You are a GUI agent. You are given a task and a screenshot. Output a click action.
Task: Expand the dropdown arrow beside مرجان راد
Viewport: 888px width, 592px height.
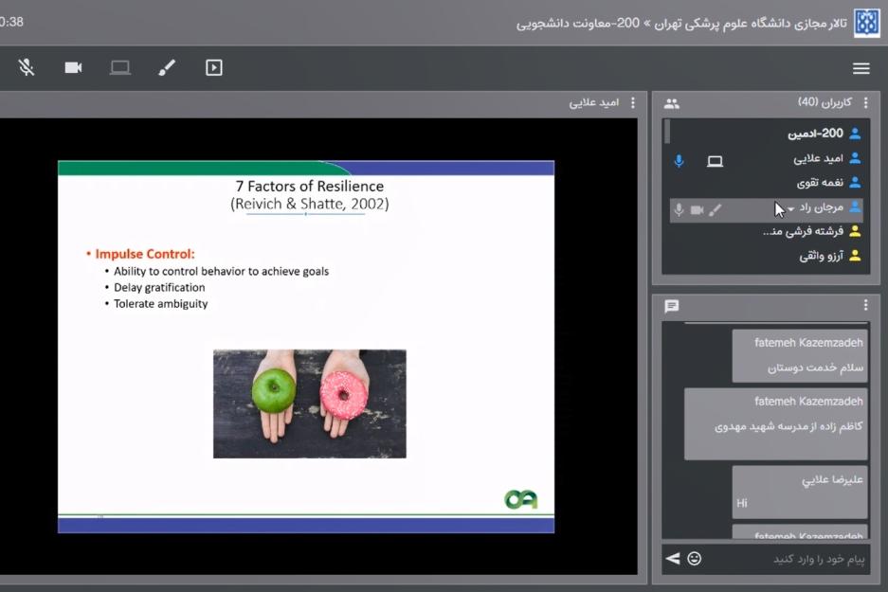pos(791,209)
